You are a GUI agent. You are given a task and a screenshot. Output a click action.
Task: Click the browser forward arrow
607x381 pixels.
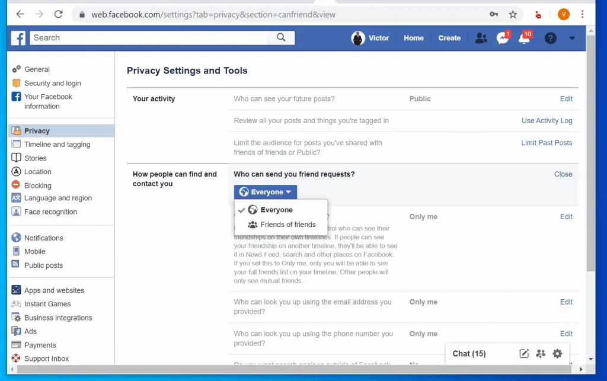(x=39, y=14)
